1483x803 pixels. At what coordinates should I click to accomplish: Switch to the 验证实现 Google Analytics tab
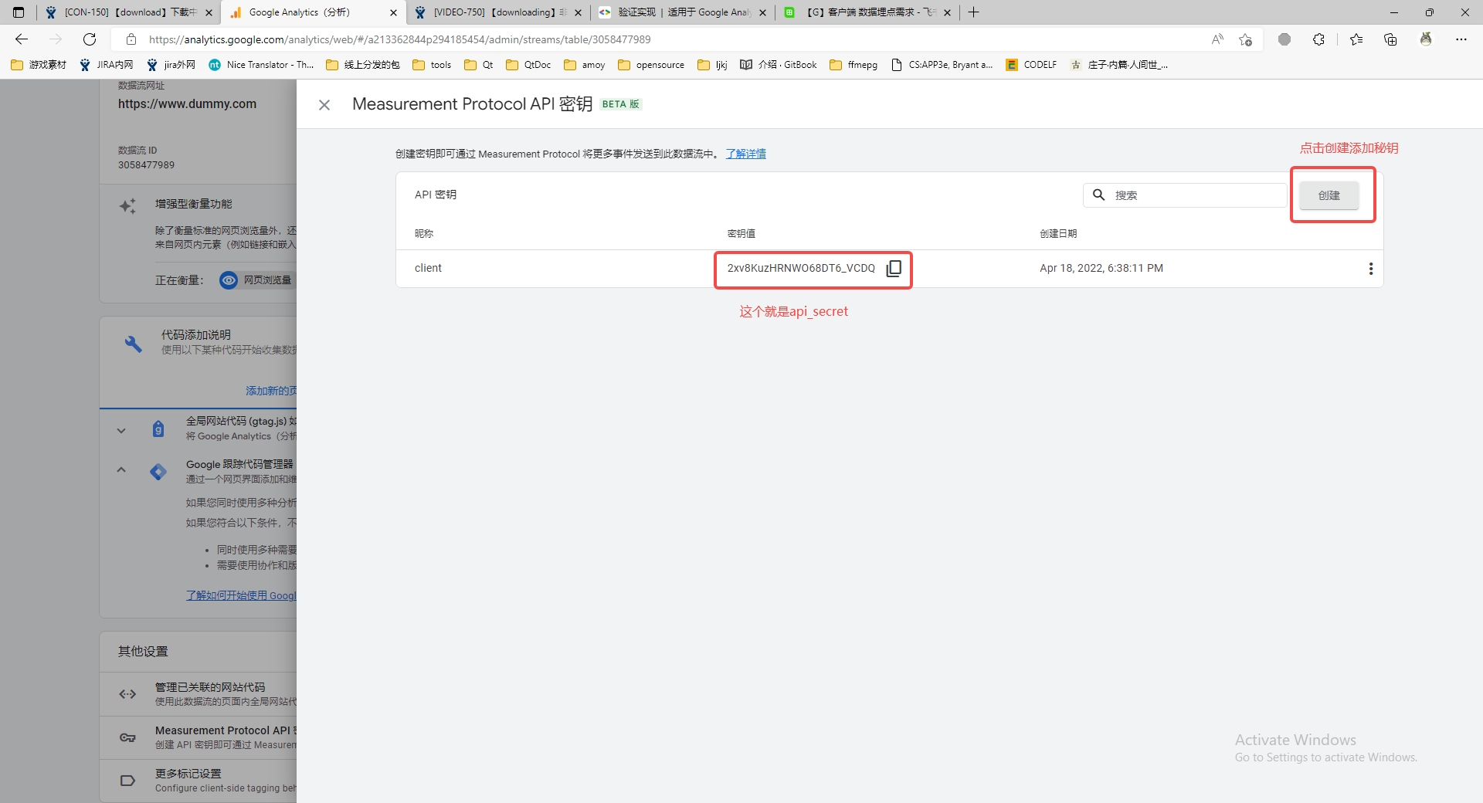(682, 12)
